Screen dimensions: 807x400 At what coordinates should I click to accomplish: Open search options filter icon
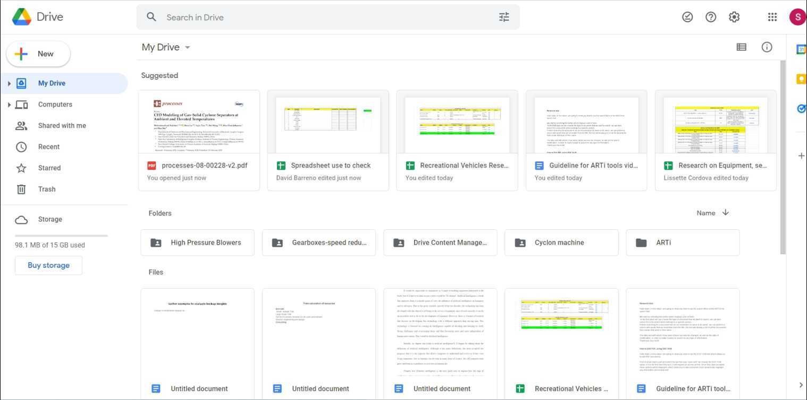(503, 16)
